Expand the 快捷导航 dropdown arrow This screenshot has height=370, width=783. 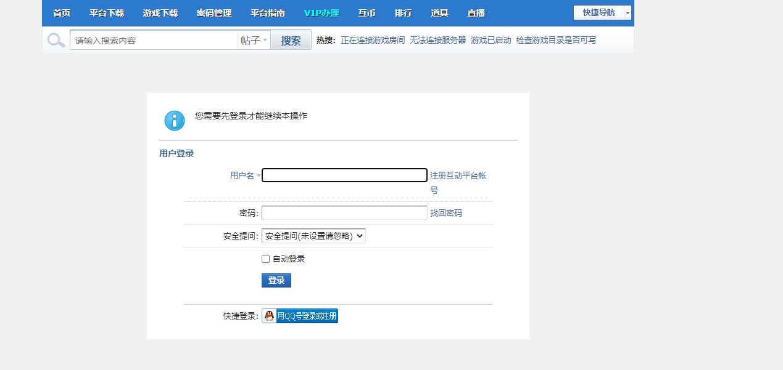point(628,12)
